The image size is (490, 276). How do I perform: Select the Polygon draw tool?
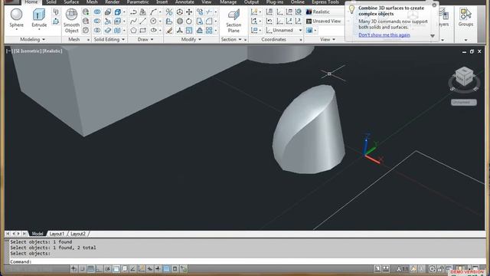(133, 30)
